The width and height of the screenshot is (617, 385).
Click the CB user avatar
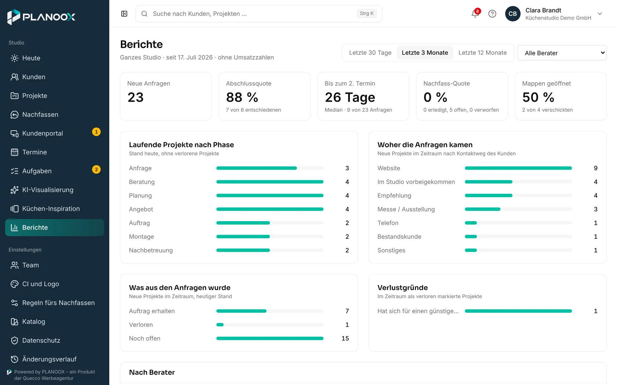point(512,14)
